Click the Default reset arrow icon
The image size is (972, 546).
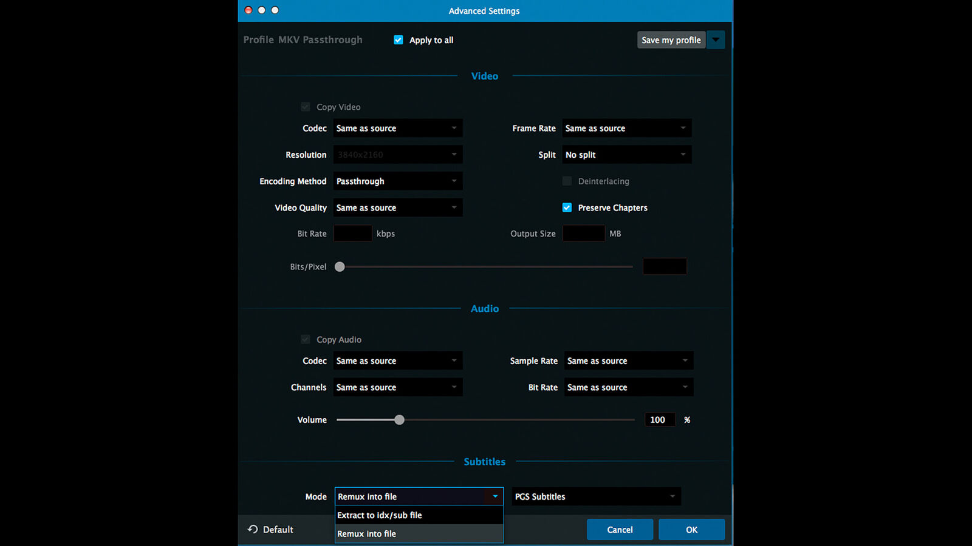[x=253, y=530]
